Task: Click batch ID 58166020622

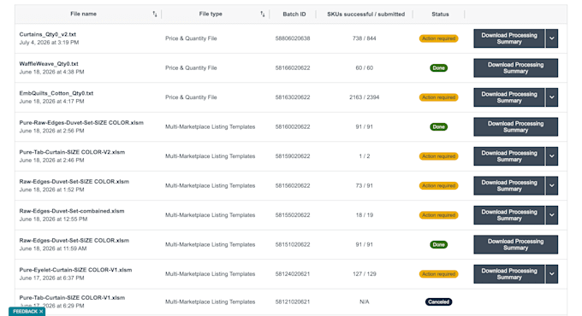Action: pos(293,67)
